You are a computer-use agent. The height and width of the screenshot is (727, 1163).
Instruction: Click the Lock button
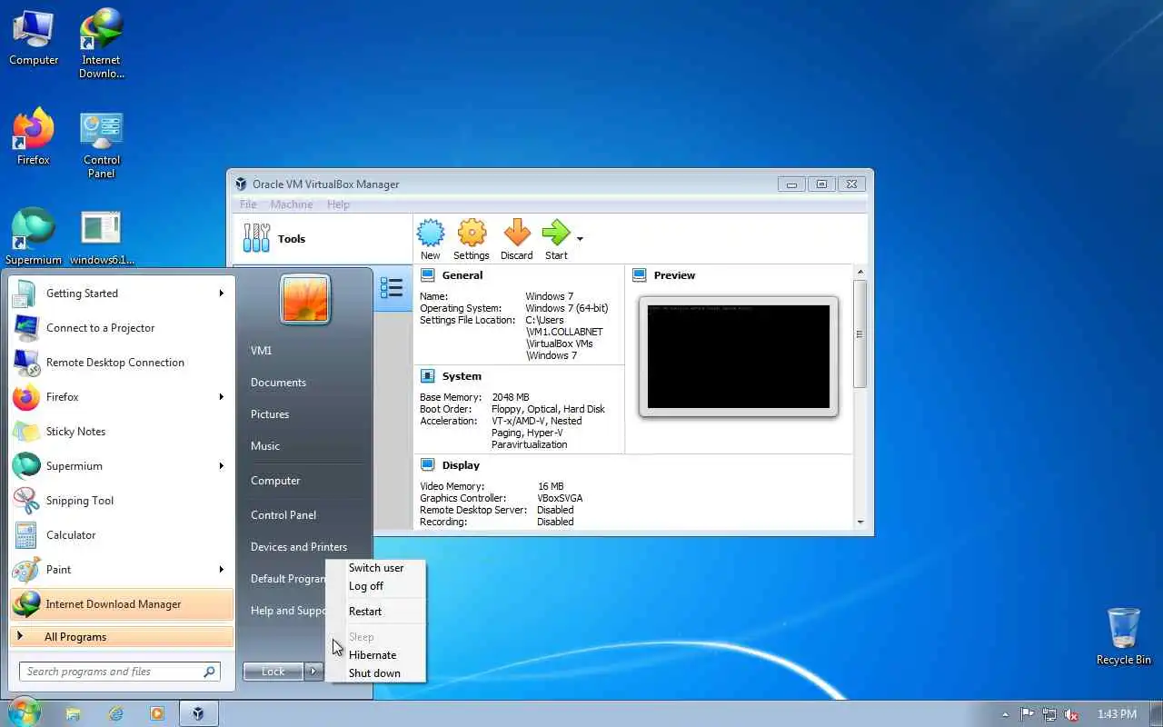(x=273, y=672)
